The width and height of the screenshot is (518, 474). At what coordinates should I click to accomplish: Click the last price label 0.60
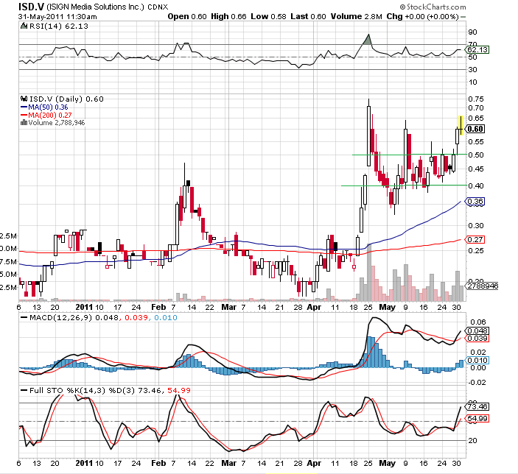(x=475, y=129)
